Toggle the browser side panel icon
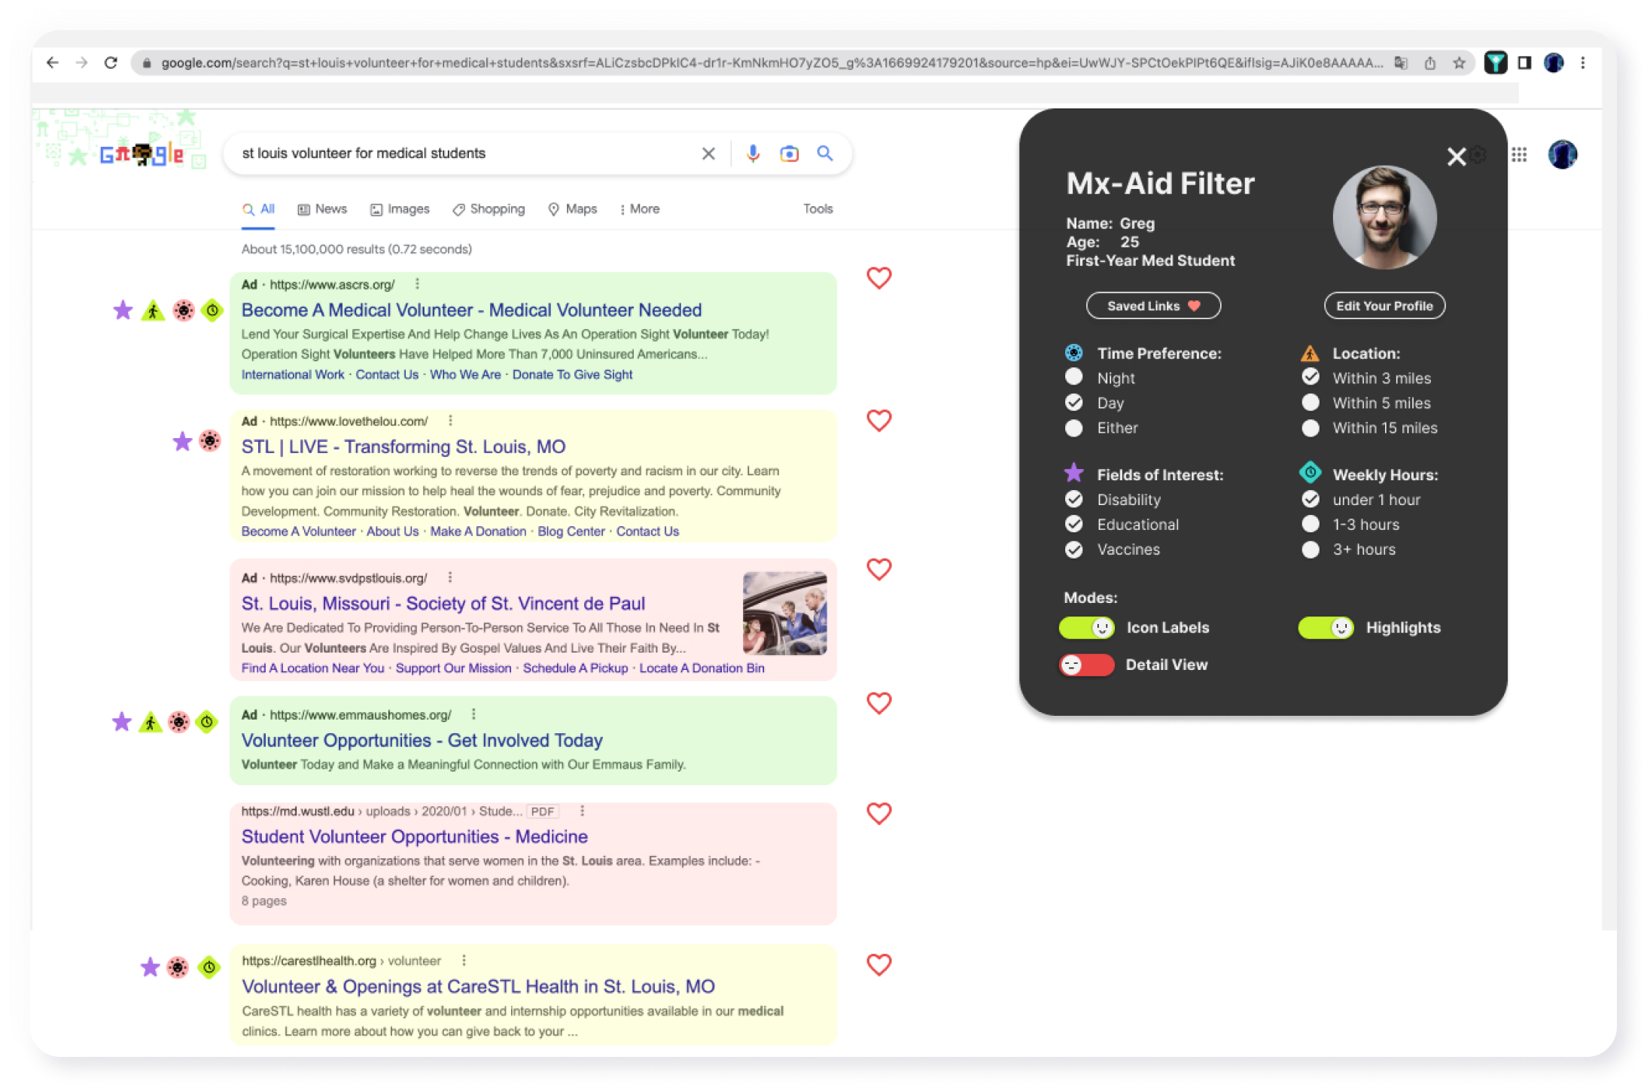 point(1524,62)
